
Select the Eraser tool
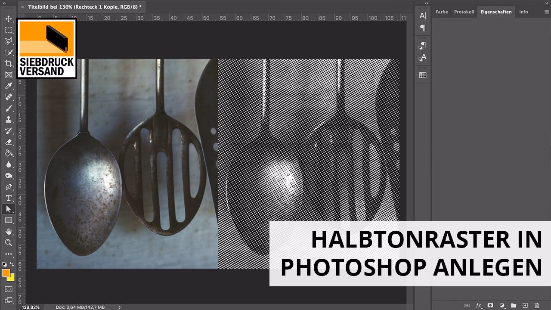click(8, 142)
